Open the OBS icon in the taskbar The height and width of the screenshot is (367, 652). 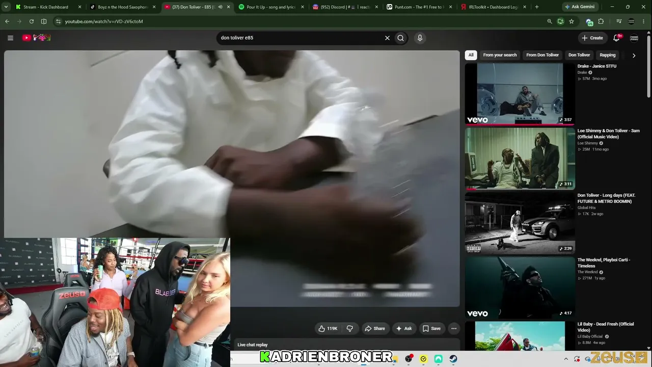pyautogui.click(x=409, y=359)
